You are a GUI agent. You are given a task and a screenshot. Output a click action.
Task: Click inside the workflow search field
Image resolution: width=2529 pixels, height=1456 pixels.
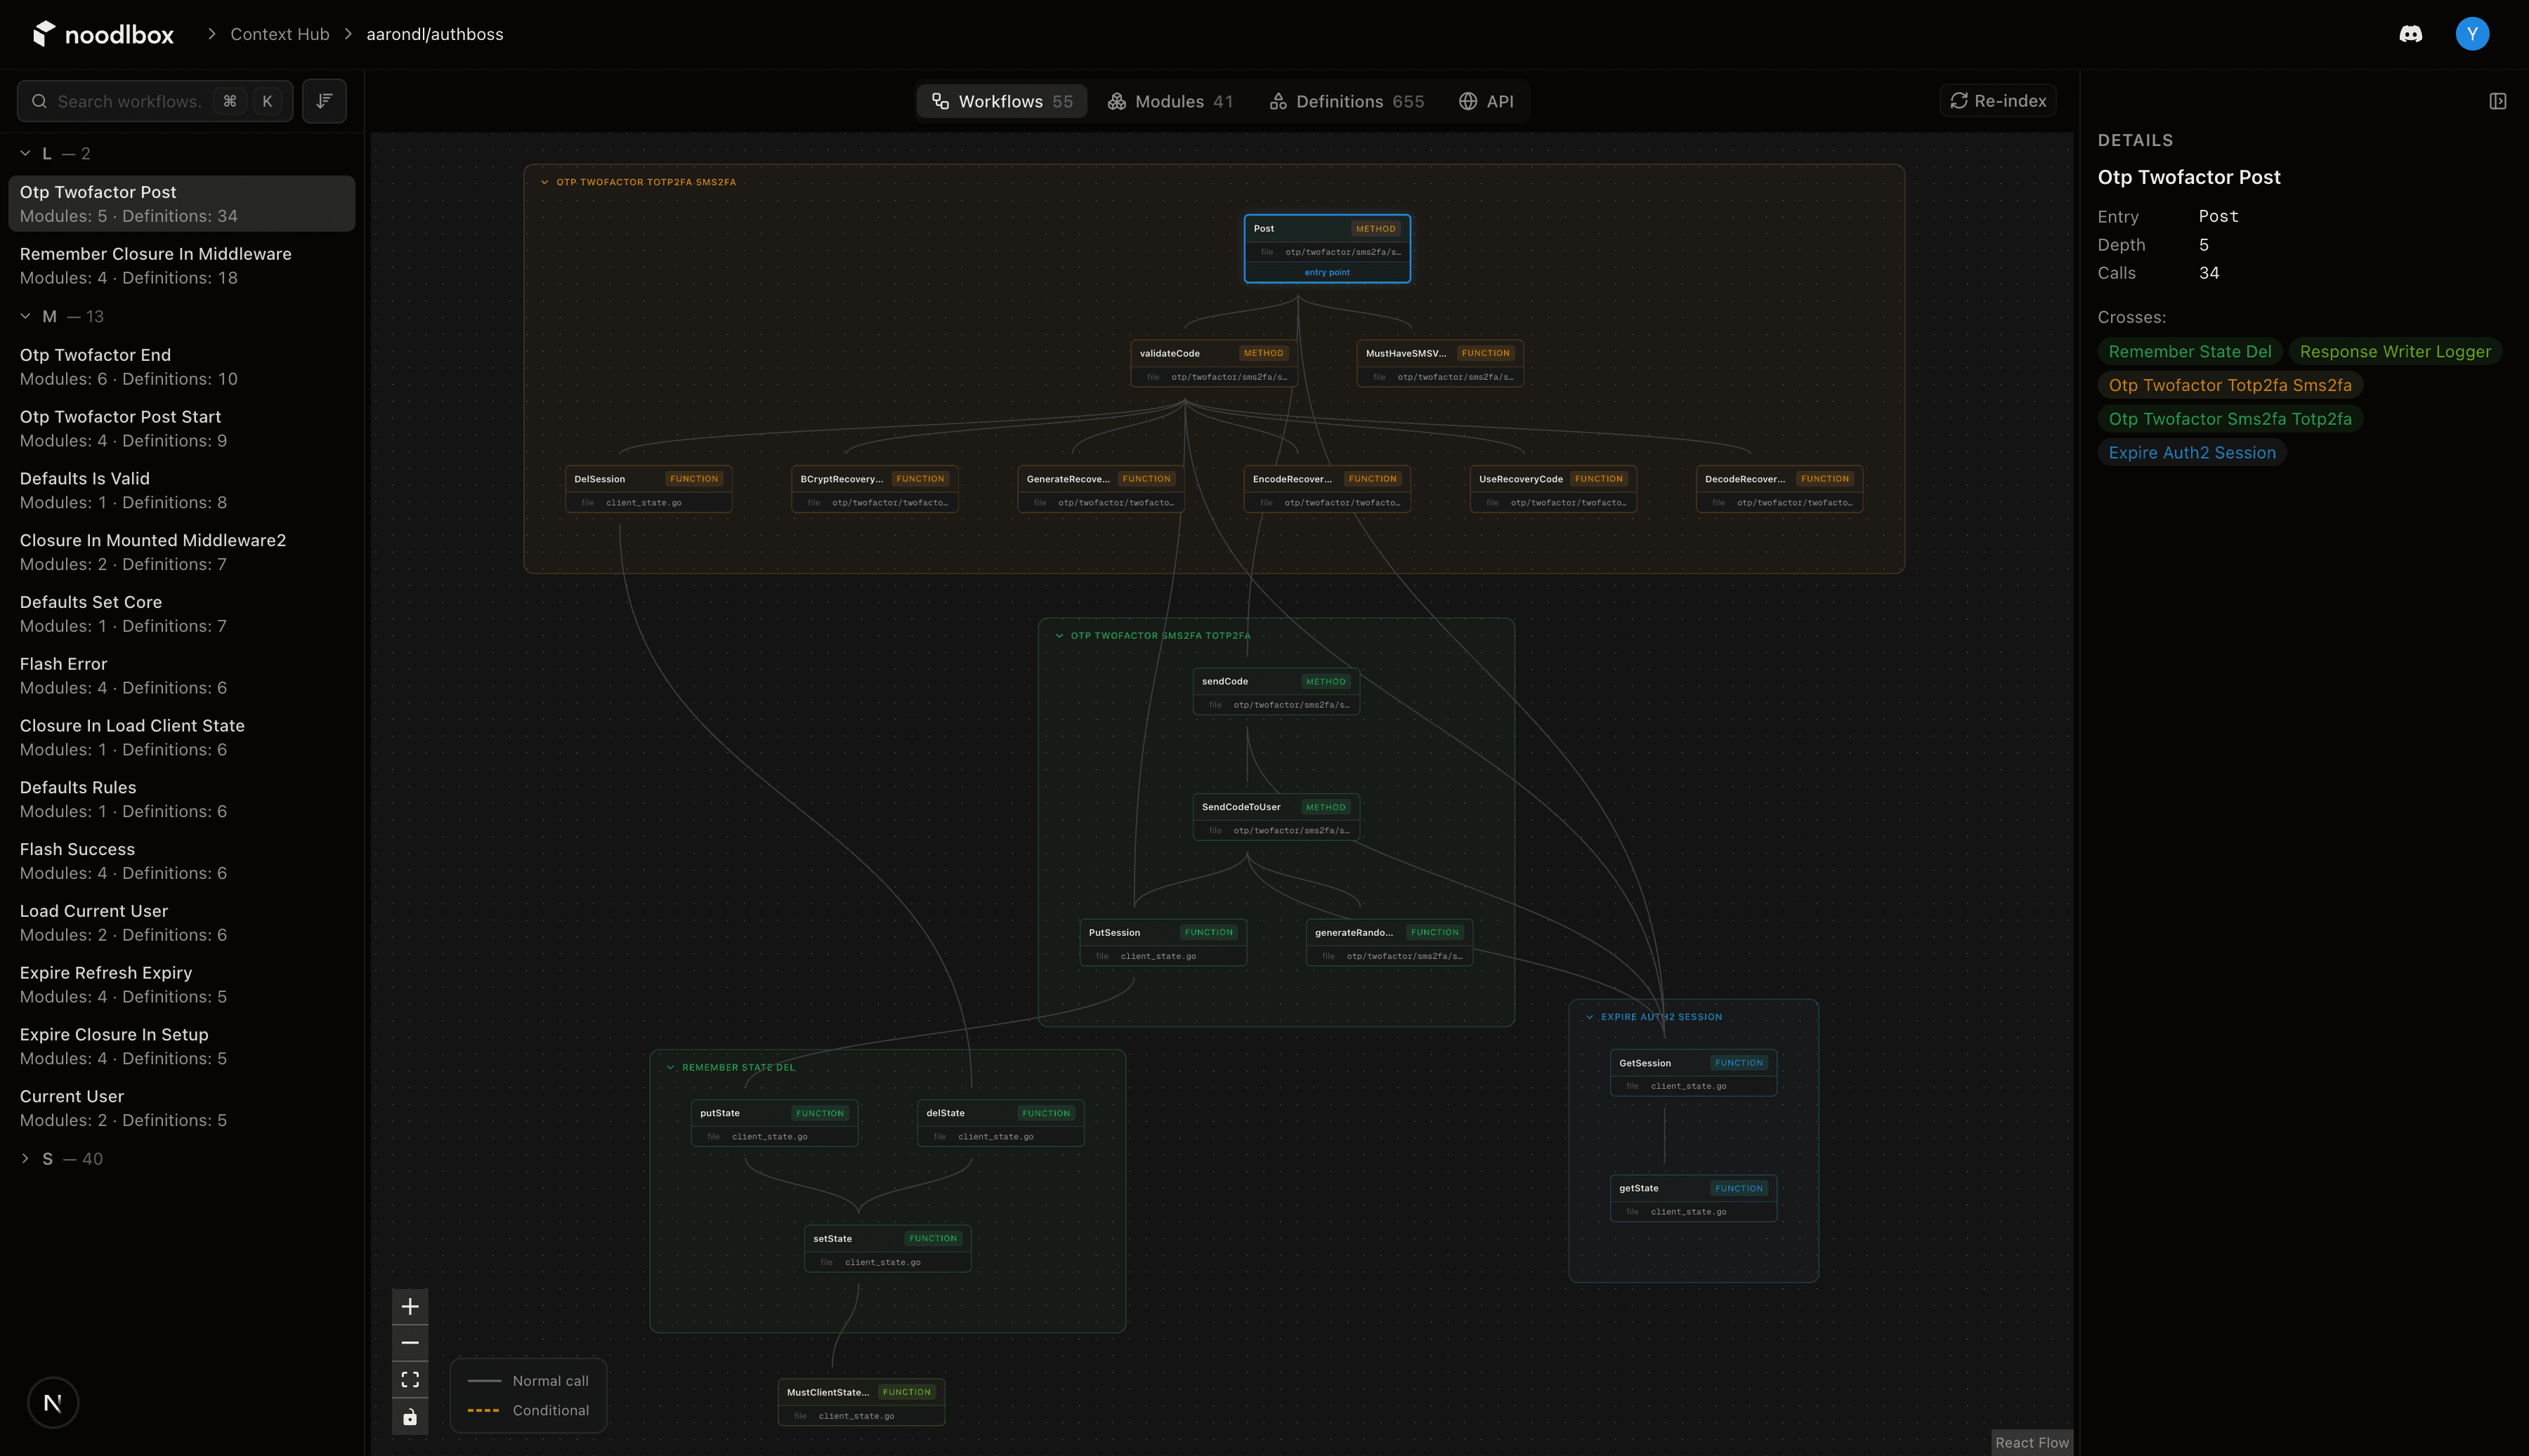(130, 101)
